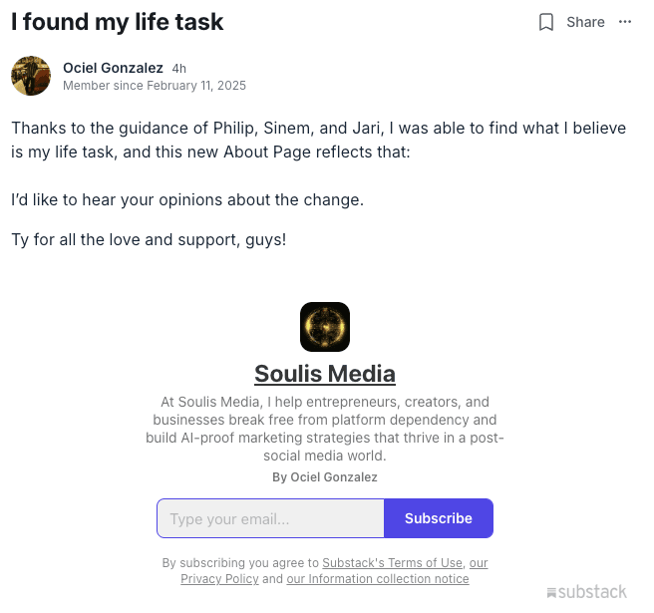
Task: Click the email address input field
Action: pos(270,518)
